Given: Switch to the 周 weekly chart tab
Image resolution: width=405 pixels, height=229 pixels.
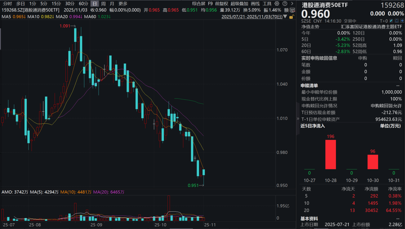Looking at the screenshot, I should pyautogui.click(x=103, y=4).
